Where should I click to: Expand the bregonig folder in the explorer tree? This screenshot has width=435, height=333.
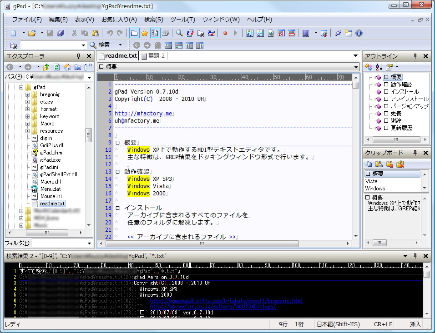[27, 94]
